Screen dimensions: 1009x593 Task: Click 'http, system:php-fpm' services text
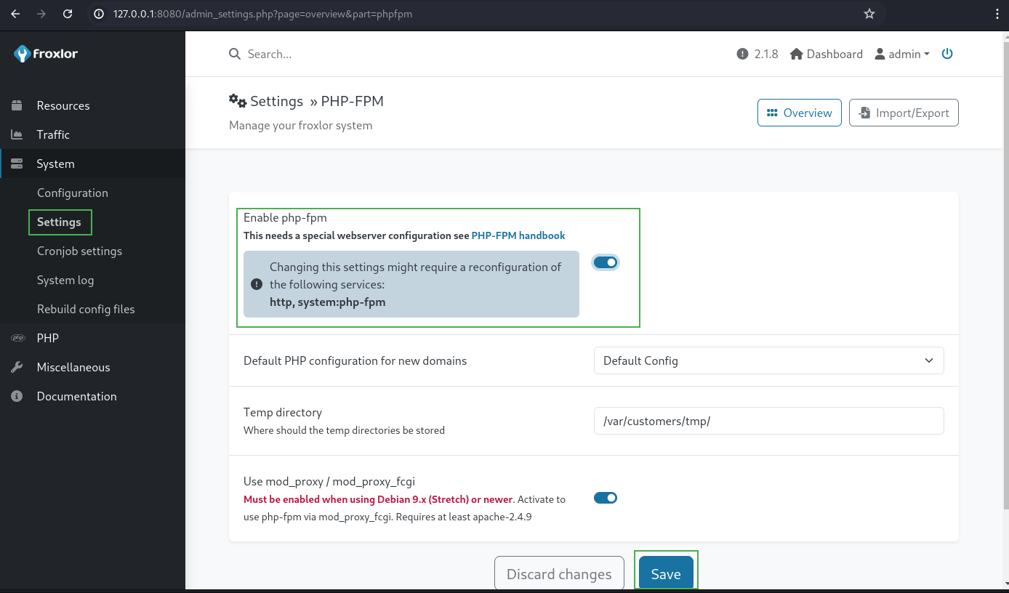tap(328, 302)
